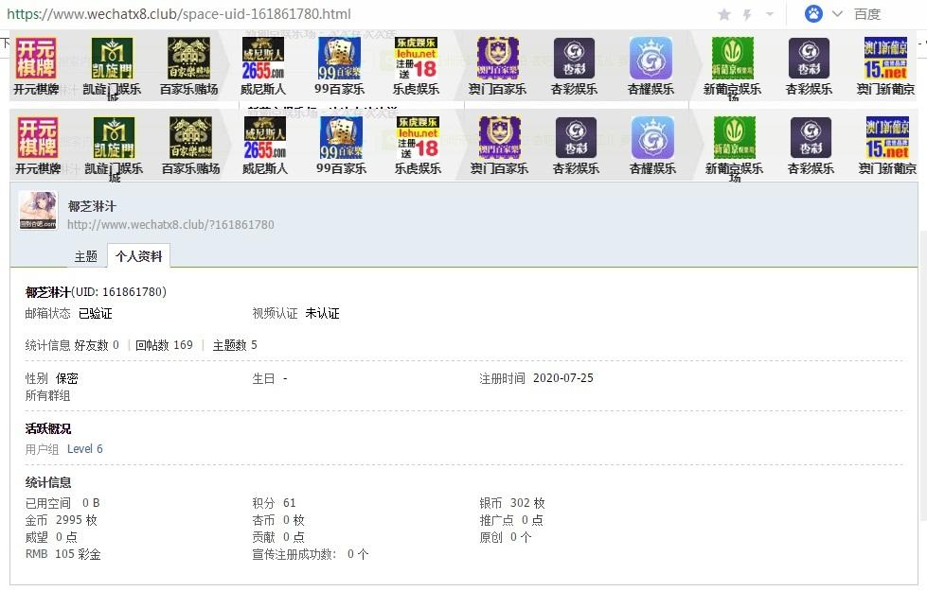The image size is (927, 591).
Task: Click the user avatar thumbnail
Action: point(37,211)
